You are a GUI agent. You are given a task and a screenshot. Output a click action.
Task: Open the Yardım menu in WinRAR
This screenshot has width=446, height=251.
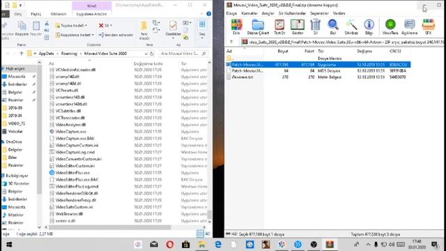click(x=339, y=13)
